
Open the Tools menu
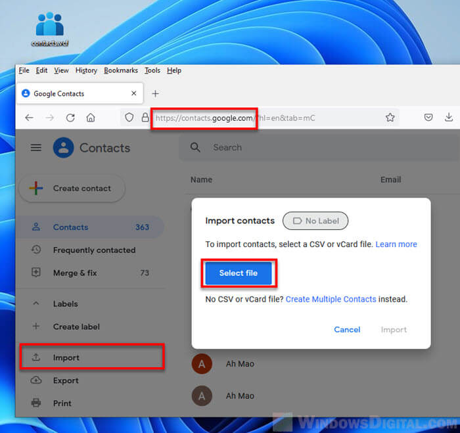click(x=152, y=70)
